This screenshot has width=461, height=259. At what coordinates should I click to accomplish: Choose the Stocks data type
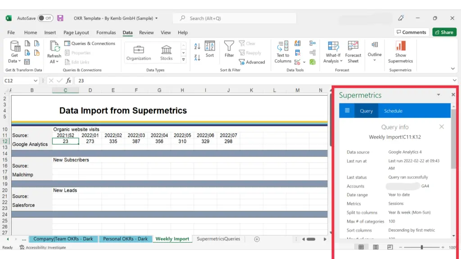[166, 53]
